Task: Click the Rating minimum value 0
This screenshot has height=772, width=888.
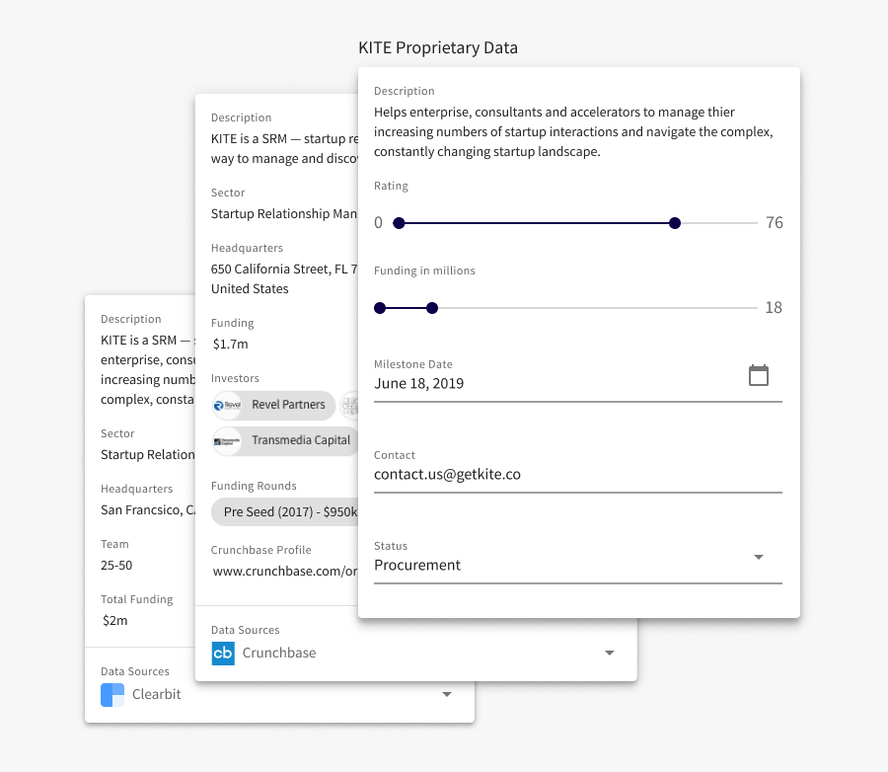Action: 378,222
